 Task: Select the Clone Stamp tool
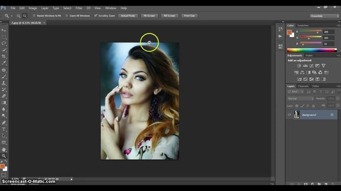coord(4,83)
